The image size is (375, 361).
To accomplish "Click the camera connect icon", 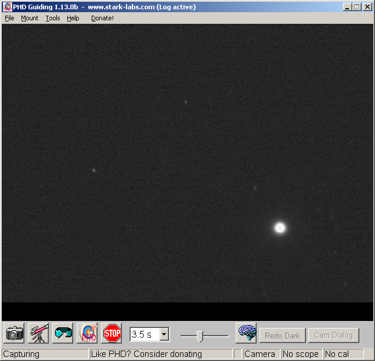I will click(x=14, y=333).
